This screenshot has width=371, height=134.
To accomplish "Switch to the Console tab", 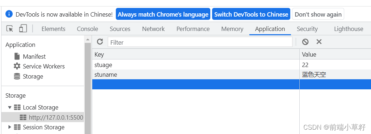I will click(87, 29).
